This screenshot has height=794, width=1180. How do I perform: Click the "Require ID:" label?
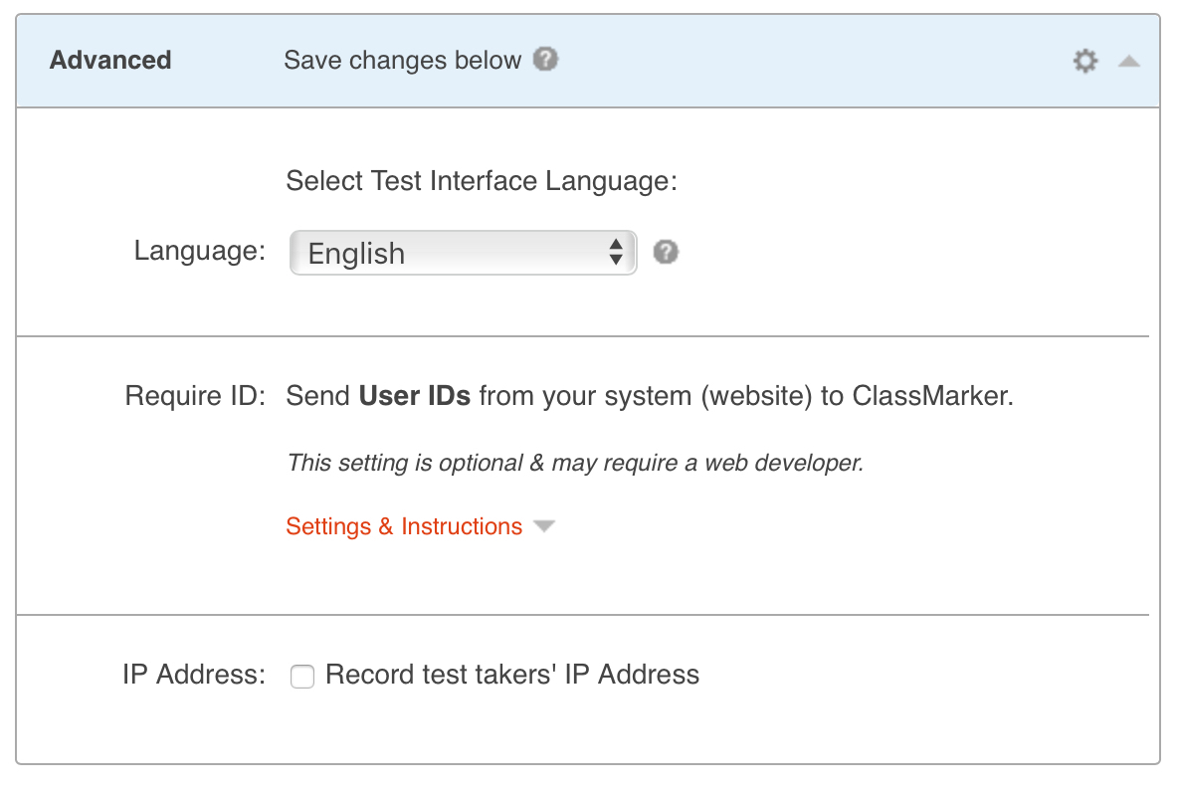[195, 396]
